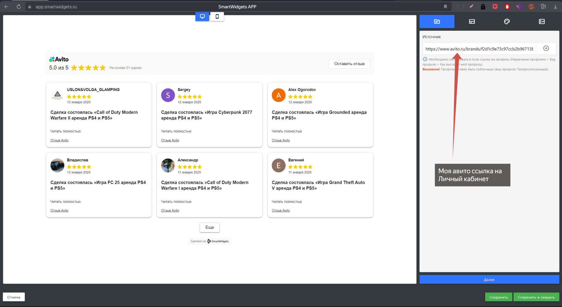Click Владислав's car photo avatar
This screenshot has width=562, height=307.
point(57,165)
